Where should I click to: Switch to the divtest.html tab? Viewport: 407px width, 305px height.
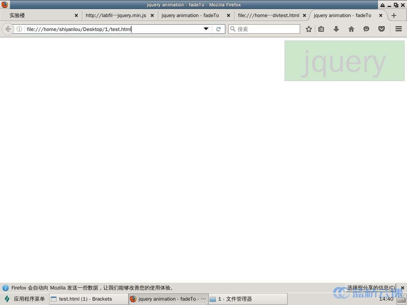pyautogui.click(x=268, y=15)
